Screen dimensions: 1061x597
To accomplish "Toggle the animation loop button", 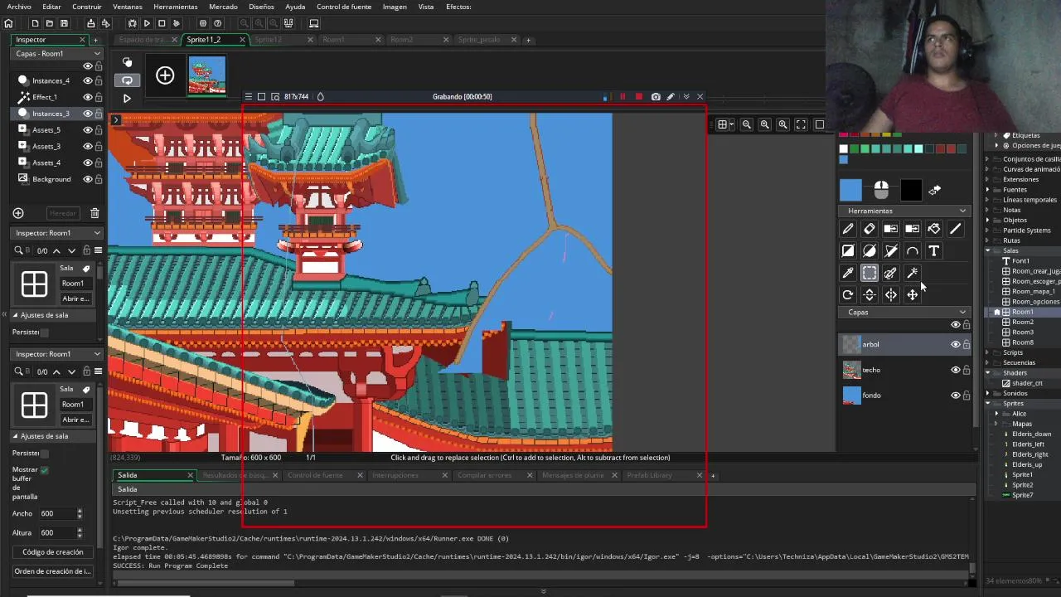I will click(x=127, y=80).
